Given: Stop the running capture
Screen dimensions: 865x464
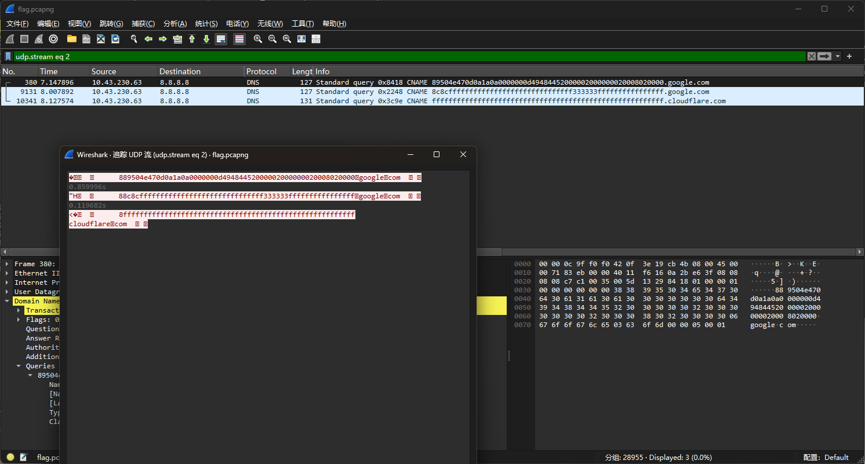Looking at the screenshot, I should pyautogui.click(x=24, y=39).
